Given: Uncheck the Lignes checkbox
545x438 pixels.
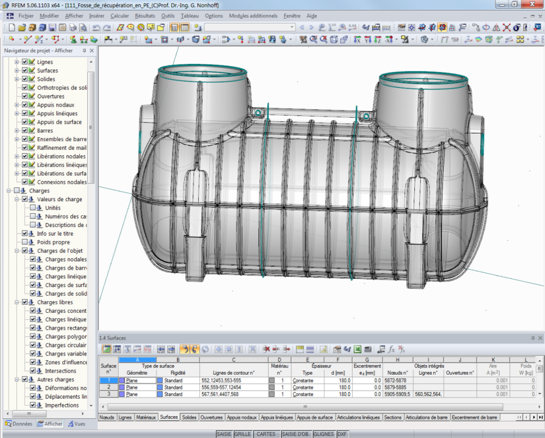Looking at the screenshot, I should [25, 62].
